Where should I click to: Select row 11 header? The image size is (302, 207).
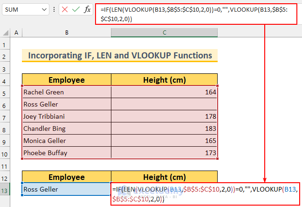(5, 165)
